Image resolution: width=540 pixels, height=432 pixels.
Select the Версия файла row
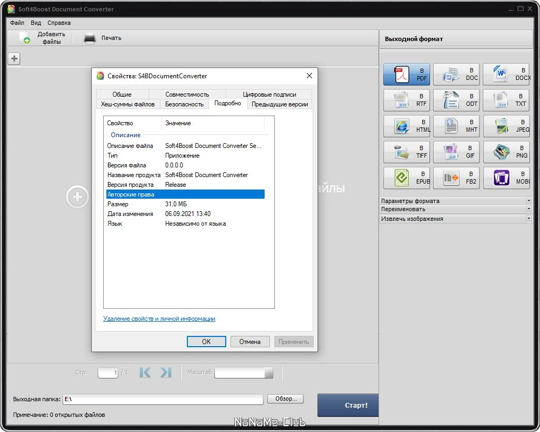point(185,165)
